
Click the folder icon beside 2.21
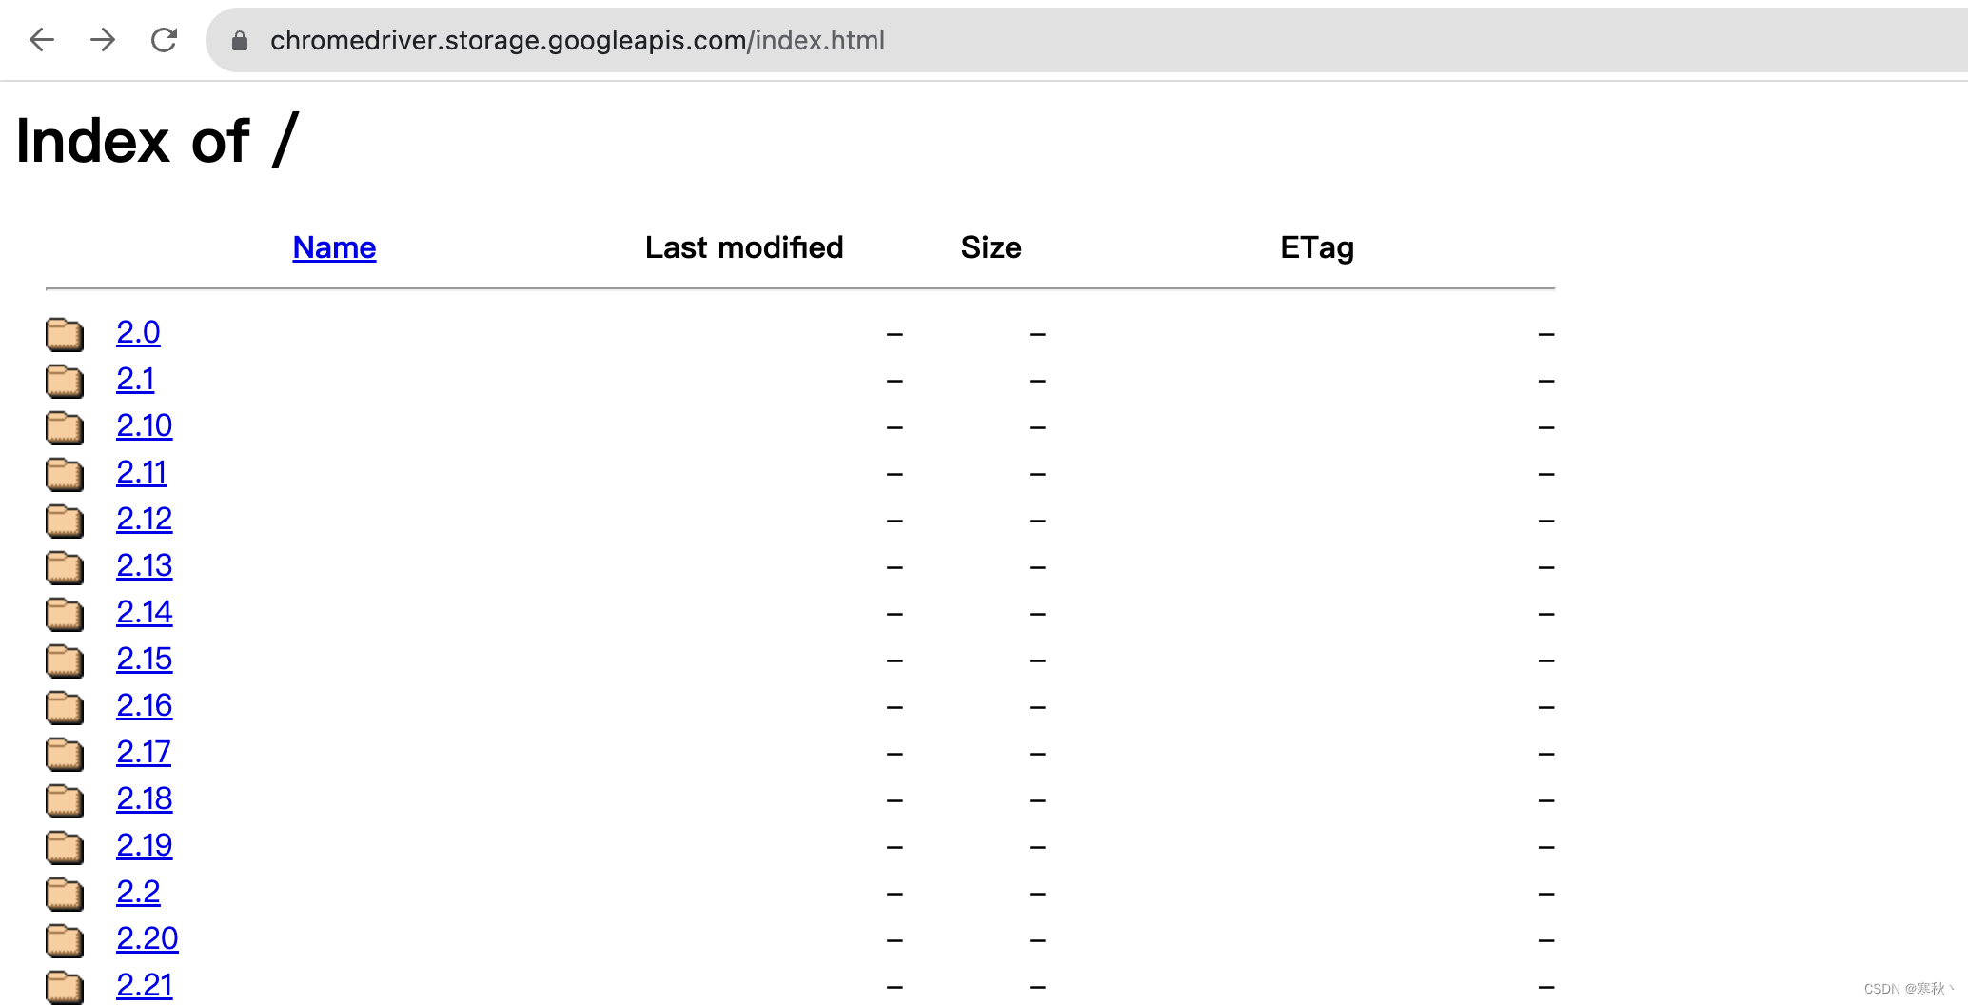pyautogui.click(x=65, y=987)
